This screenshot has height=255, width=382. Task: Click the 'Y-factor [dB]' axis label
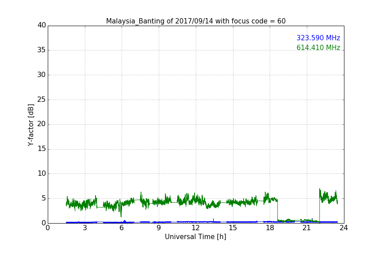pyautogui.click(x=31, y=125)
